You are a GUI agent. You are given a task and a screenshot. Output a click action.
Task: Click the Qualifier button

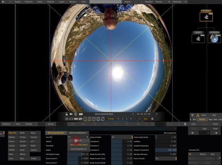click(24, 145)
